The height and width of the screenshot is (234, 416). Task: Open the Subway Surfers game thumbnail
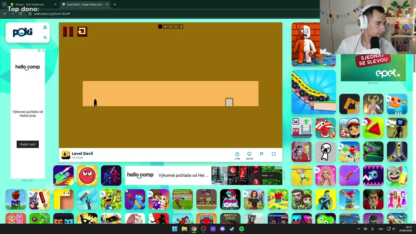[349, 128]
